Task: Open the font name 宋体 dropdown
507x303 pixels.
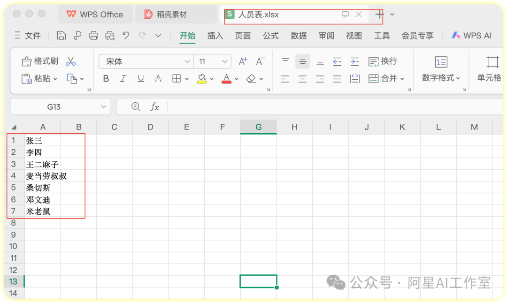Action: [187, 61]
